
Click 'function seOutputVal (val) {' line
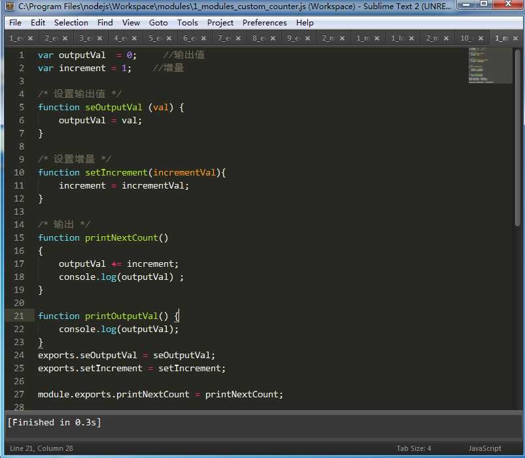point(111,107)
